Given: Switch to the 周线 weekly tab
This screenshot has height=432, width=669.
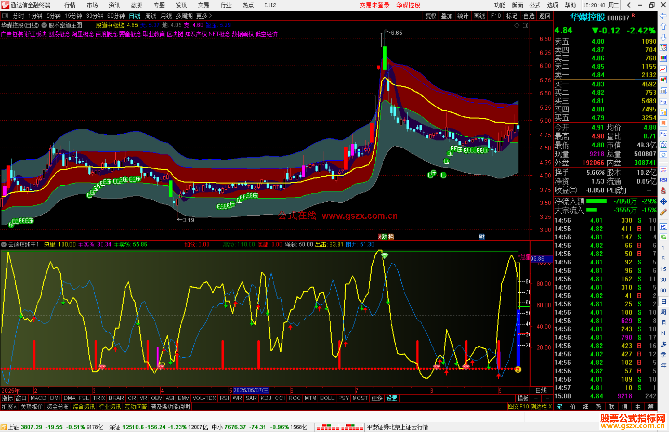Looking at the screenshot, I should pos(151,16).
